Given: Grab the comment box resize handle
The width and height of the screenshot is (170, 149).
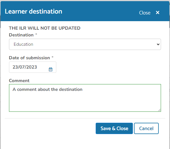Looking at the screenshot, I should pyautogui.click(x=159, y=110).
